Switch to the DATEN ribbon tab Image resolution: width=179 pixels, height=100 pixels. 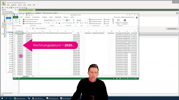(x=51, y=17)
